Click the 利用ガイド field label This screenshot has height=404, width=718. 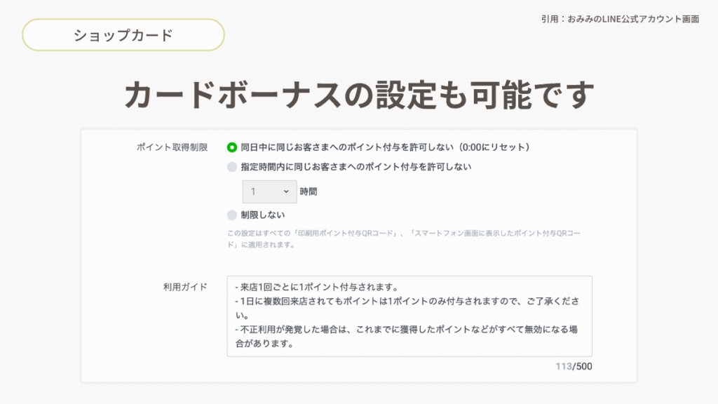185,287
